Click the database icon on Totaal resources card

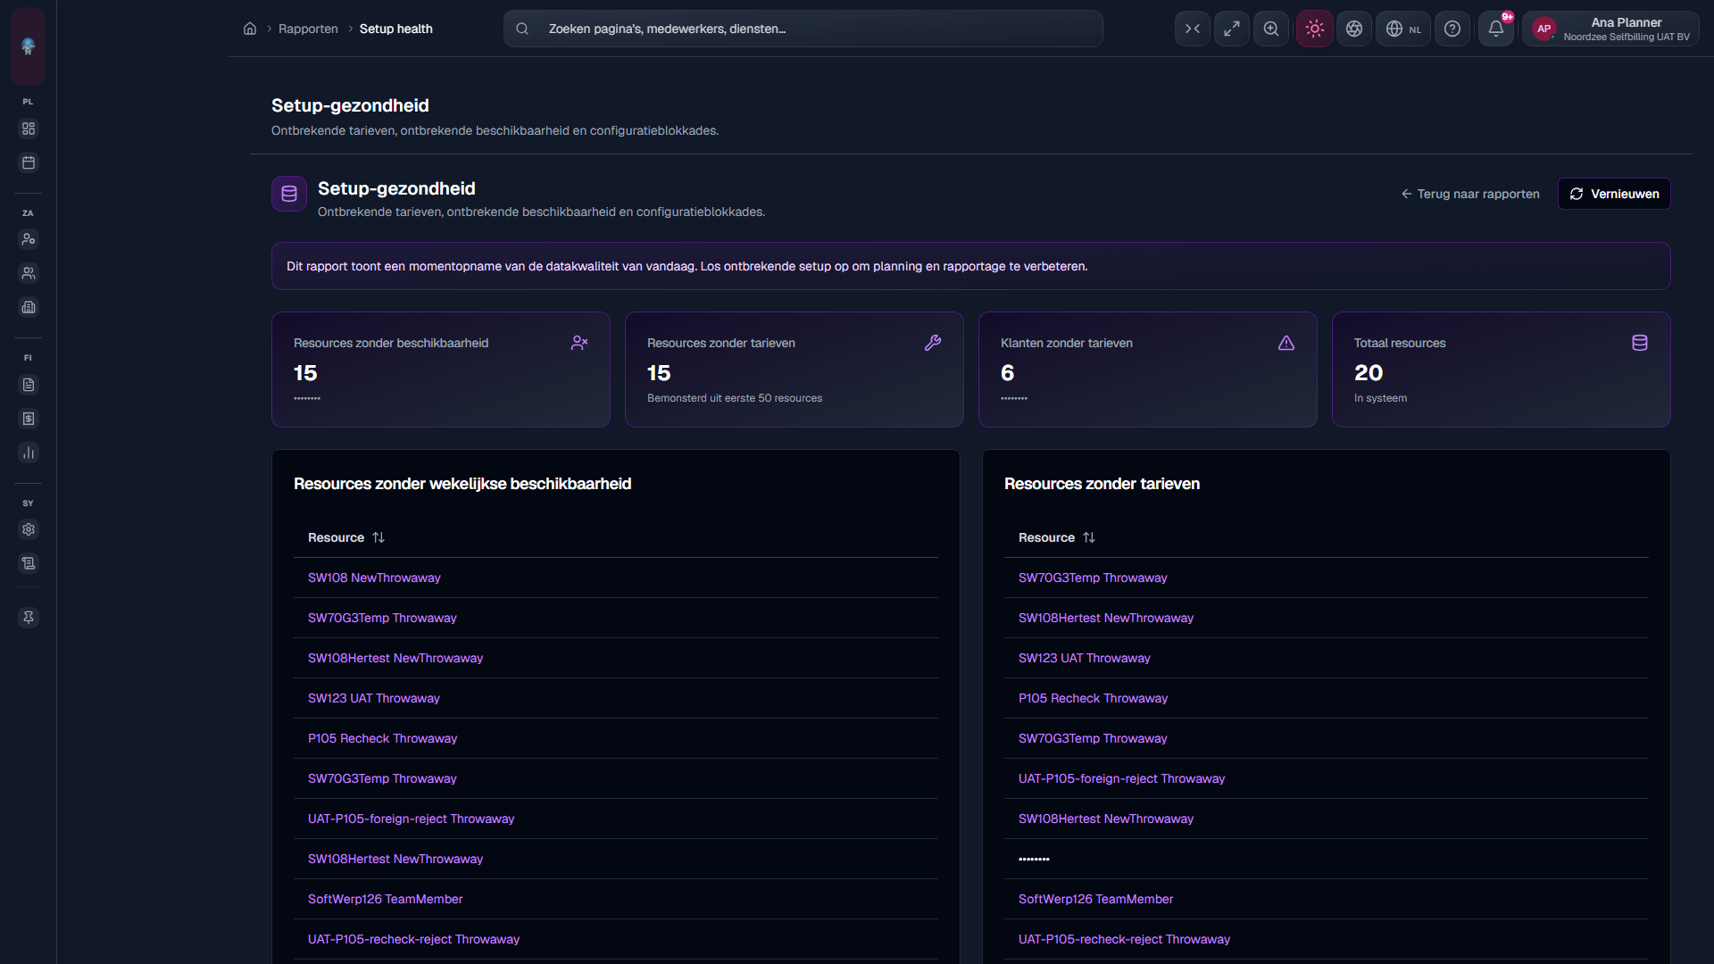pos(1640,343)
